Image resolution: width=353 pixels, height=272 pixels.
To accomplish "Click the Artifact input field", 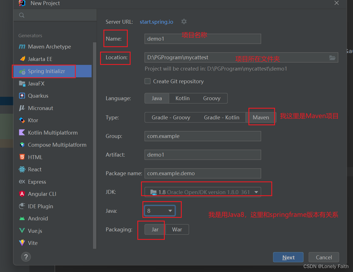I will pyautogui.click(x=202, y=155).
